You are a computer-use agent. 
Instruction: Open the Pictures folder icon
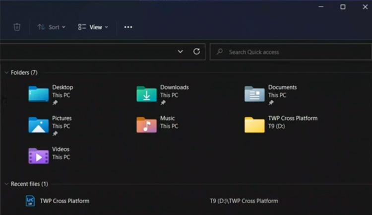point(38,125)
